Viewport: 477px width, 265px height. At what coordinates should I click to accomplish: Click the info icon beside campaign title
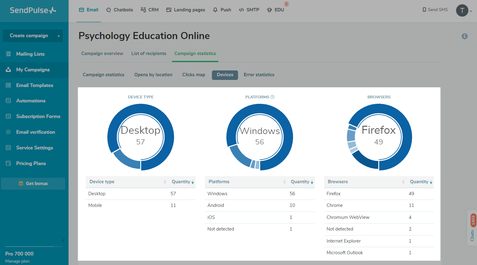click(x=464, y=36)
